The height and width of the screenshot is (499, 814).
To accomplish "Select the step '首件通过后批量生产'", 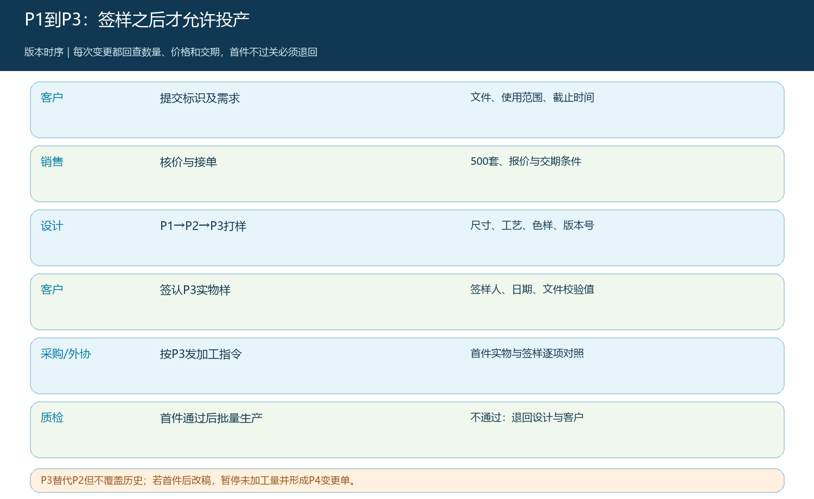I will [211, 418].
